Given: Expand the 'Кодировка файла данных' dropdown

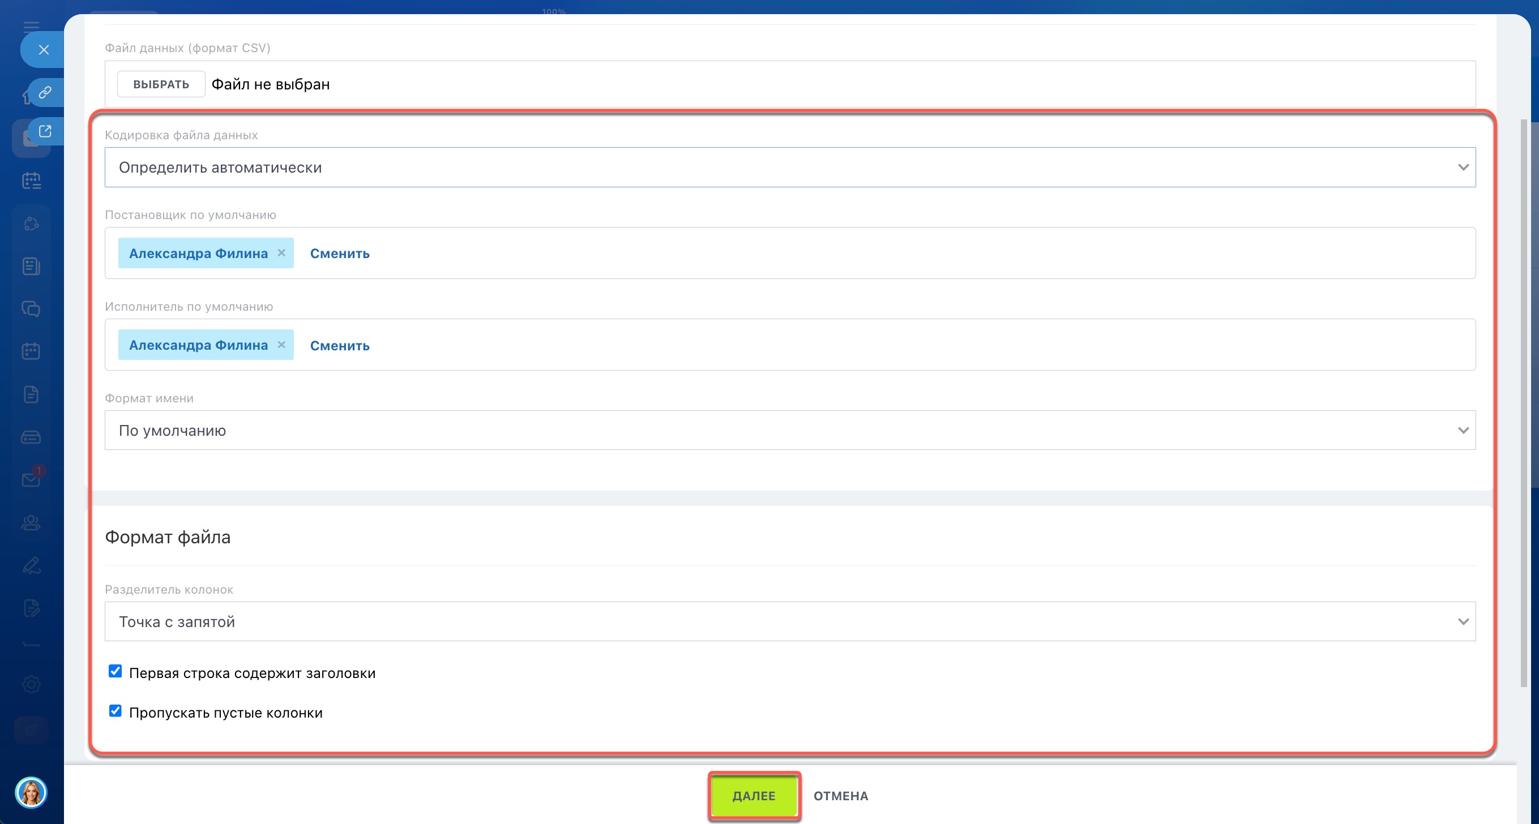Looking at the screenshot, I should tap(789, 167).
